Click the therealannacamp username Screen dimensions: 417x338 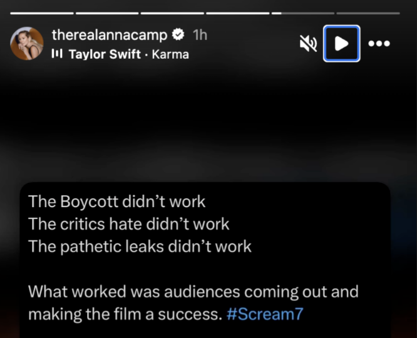click(110, 34)
